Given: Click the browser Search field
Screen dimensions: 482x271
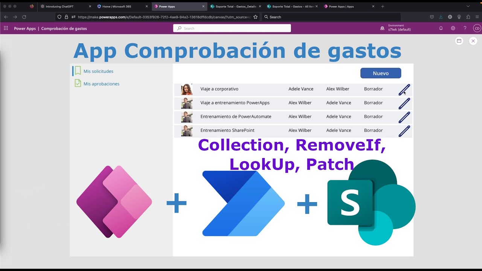Looking at the screenshot, I should point(331,17).
